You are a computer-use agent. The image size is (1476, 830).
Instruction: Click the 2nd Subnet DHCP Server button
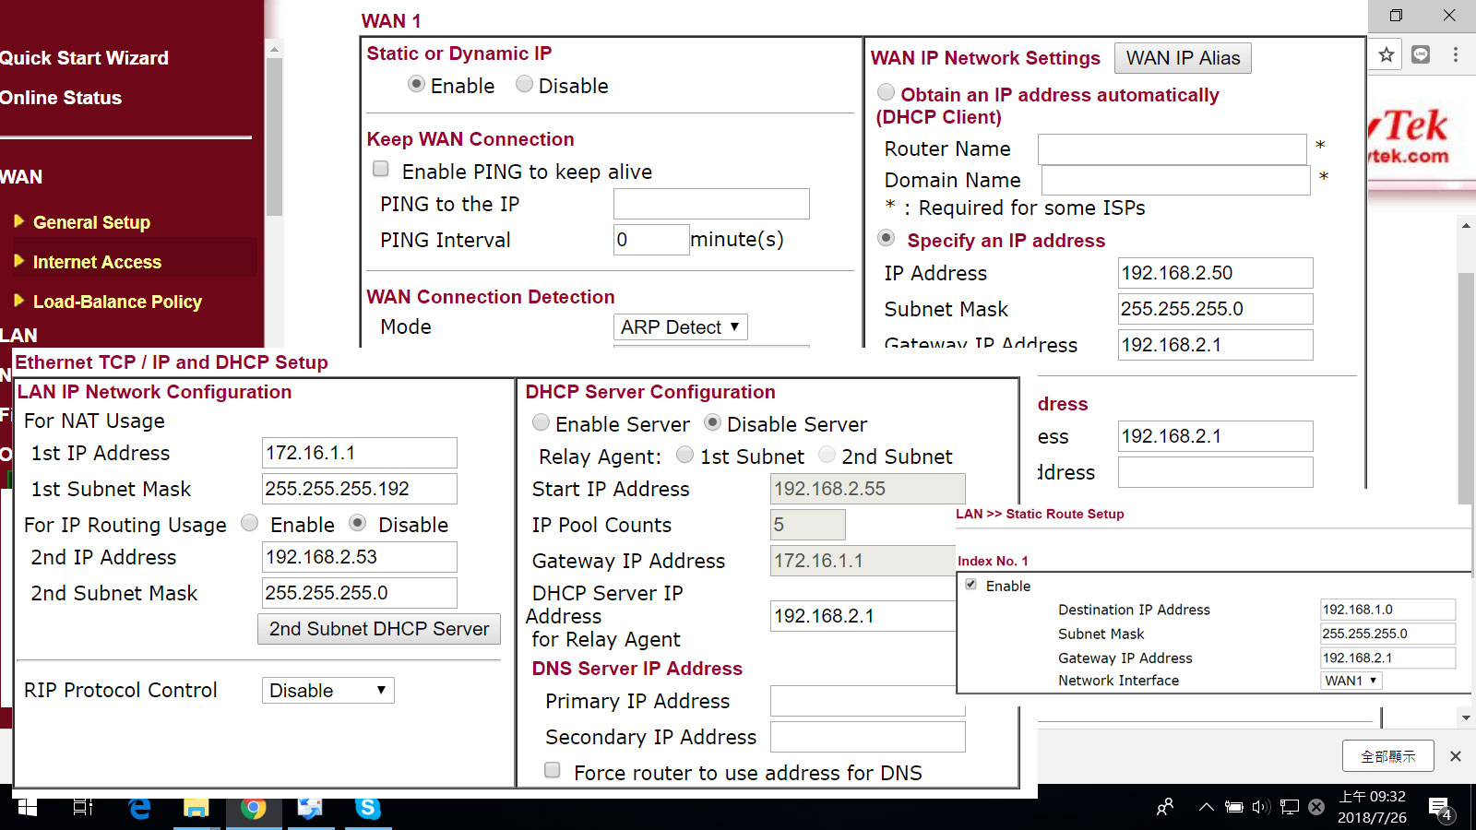[x=379, y=629]
